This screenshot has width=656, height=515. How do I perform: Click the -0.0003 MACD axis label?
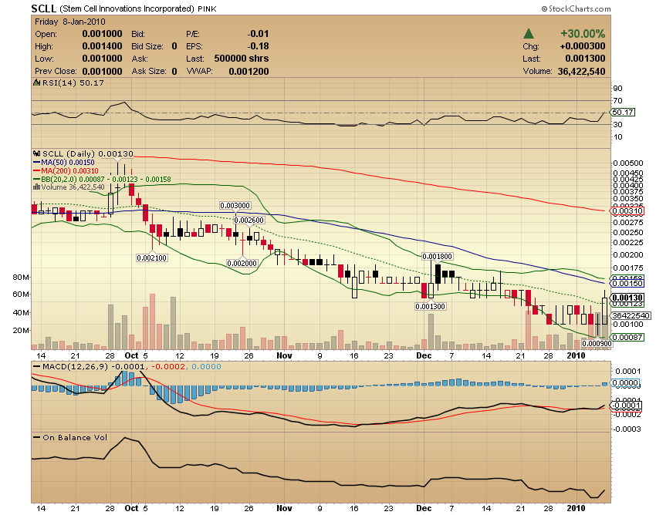coord(627,429)
